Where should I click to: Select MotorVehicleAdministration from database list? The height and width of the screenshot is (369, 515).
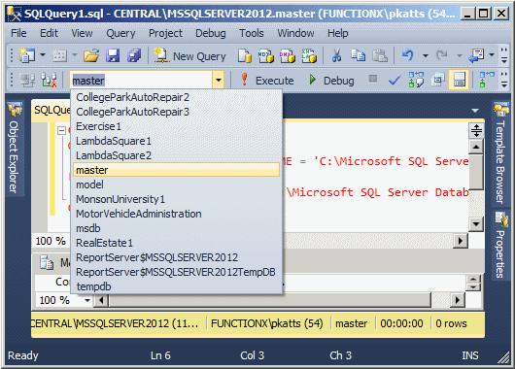click(x=177, y=214)
